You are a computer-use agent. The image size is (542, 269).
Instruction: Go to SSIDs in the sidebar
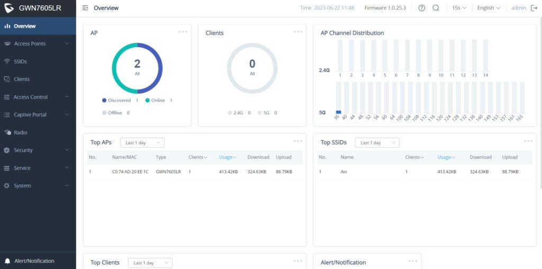click(38, 61)
